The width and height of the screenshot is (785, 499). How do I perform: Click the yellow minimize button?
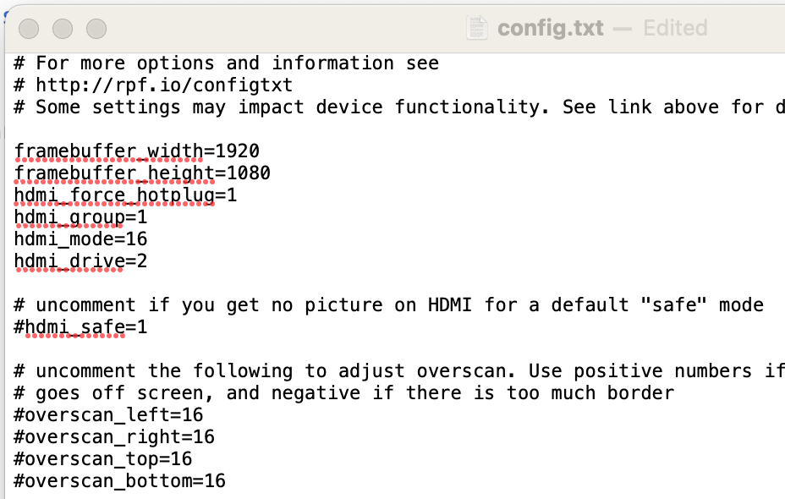63,28
